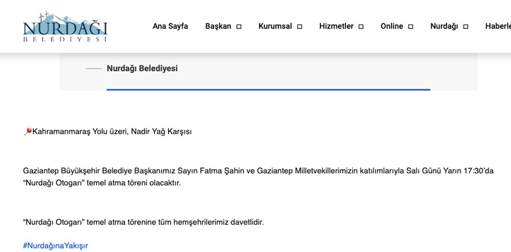511x252 pixels.
Task: Open the Hizmetler navigation entry
Action: point(336,26)
